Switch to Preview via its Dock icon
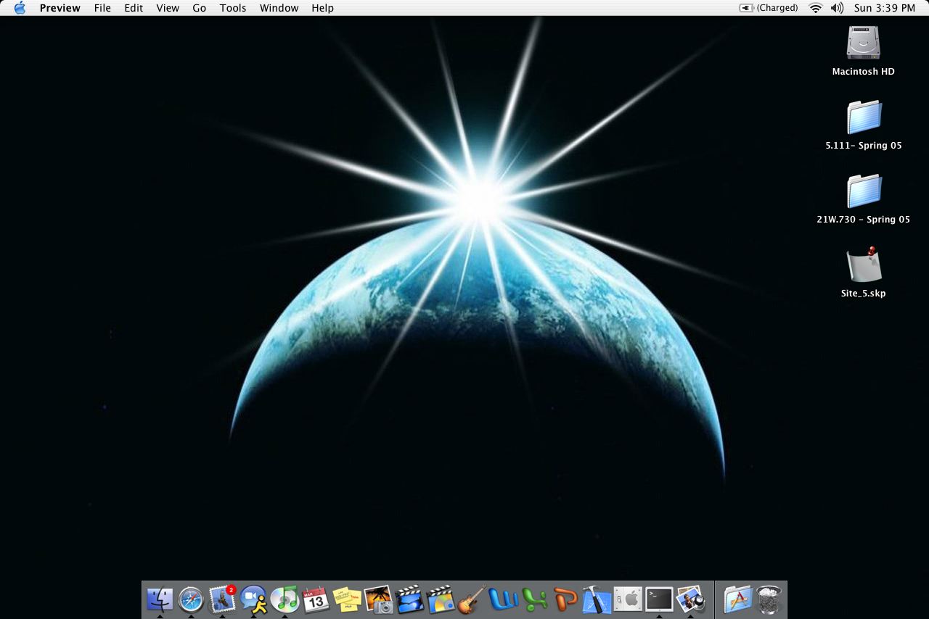Image resolution: width=929 pixels, height=619 pixels. (x=690, y=599)
